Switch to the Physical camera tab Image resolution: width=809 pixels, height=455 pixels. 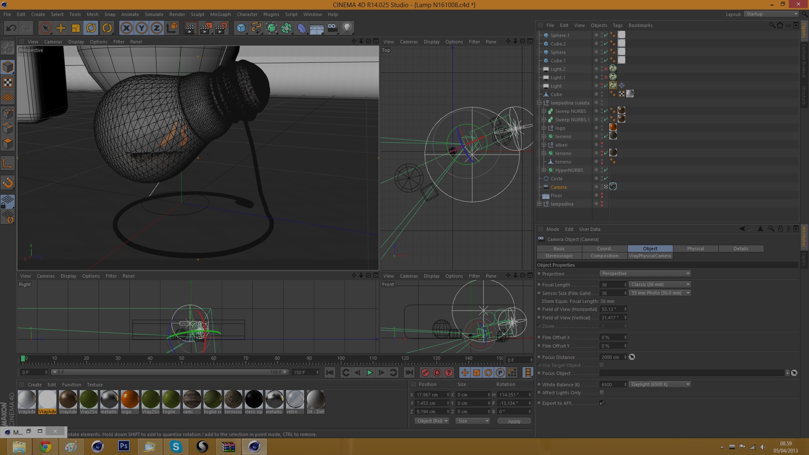coord(695,249)
